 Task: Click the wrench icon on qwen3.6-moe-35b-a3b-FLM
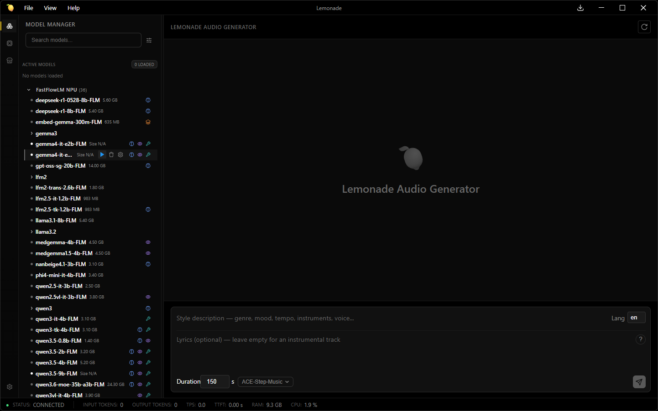pyautogui.click(x=148, y=385)
